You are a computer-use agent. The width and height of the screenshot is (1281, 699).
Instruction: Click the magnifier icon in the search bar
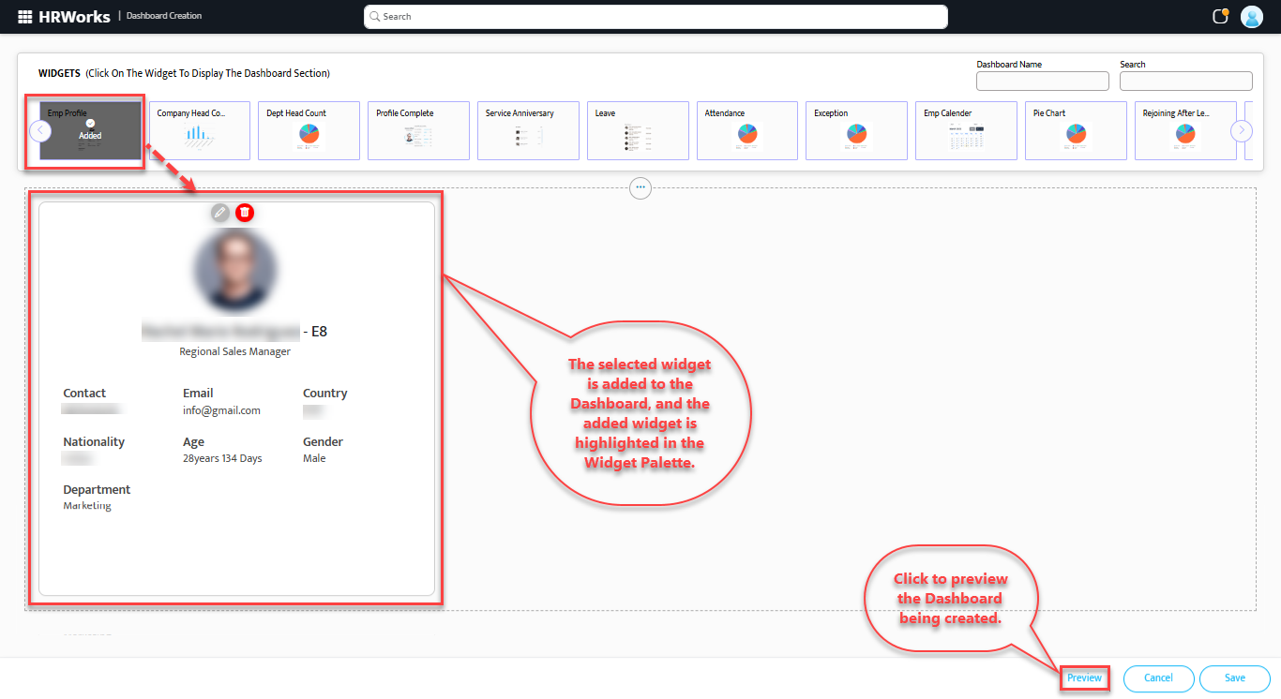point(374,16)
